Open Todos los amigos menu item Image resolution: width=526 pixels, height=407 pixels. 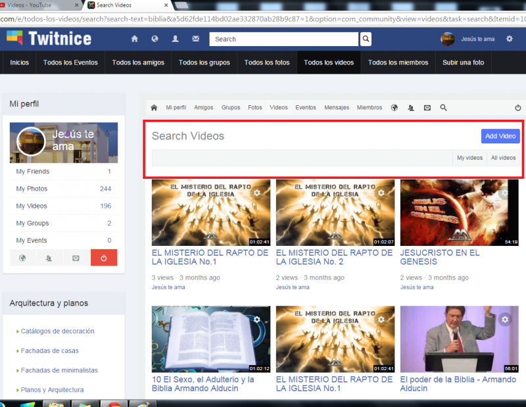(x=138, y=62)
